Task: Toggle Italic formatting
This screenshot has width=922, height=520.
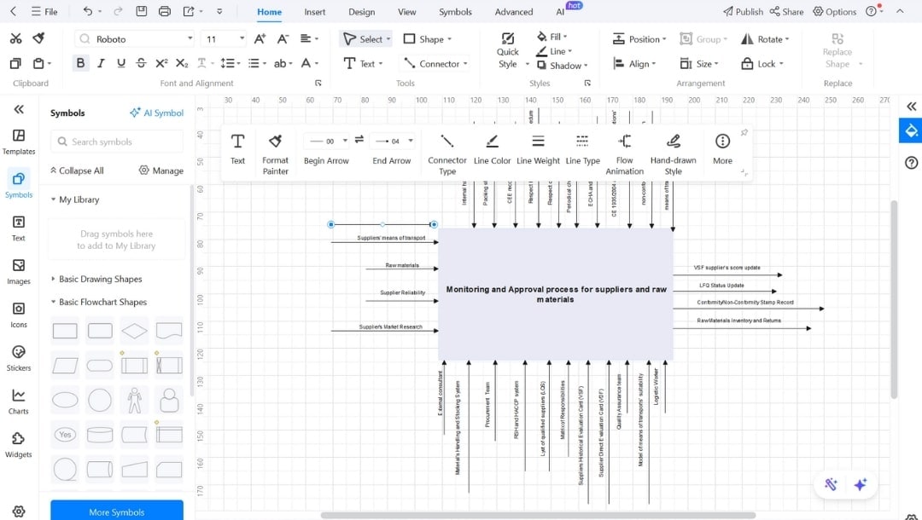Action: point(101,63)
